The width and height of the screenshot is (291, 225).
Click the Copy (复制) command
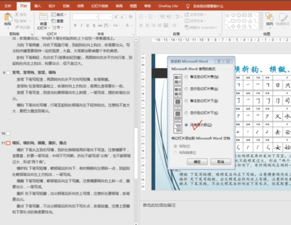click(21, 21)
